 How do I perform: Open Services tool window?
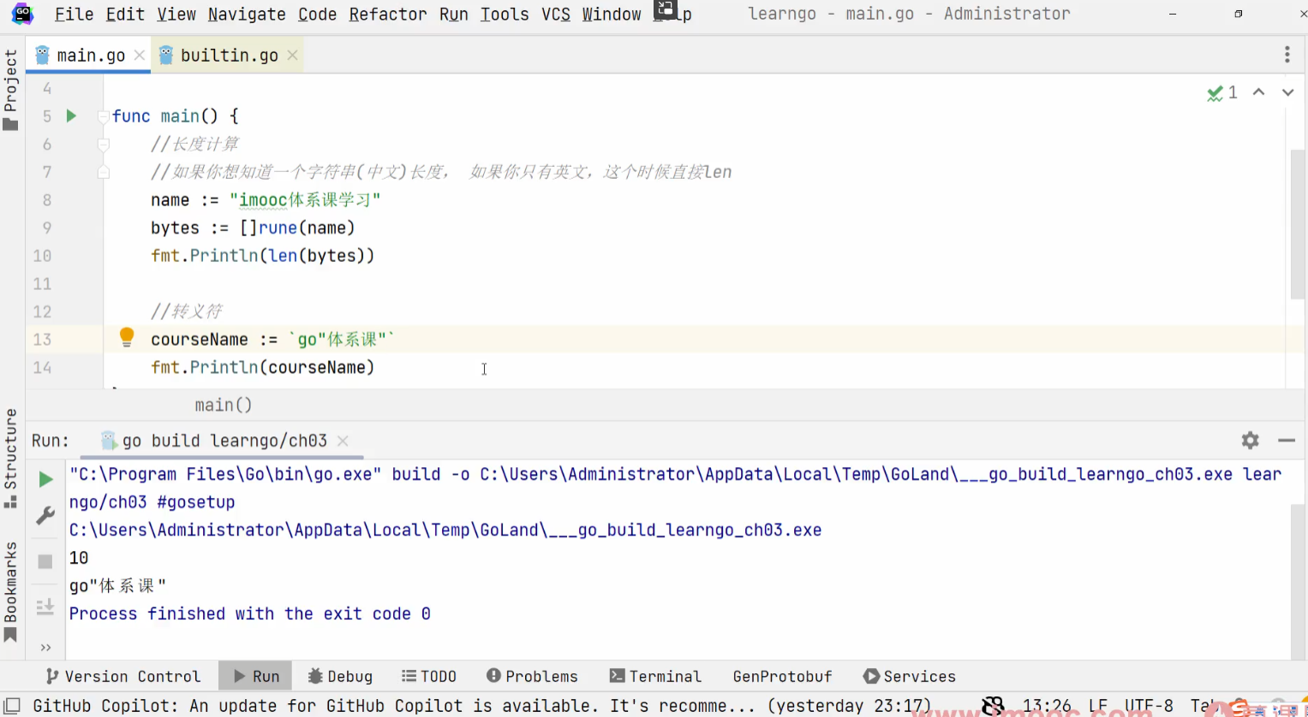click(910, 676)
